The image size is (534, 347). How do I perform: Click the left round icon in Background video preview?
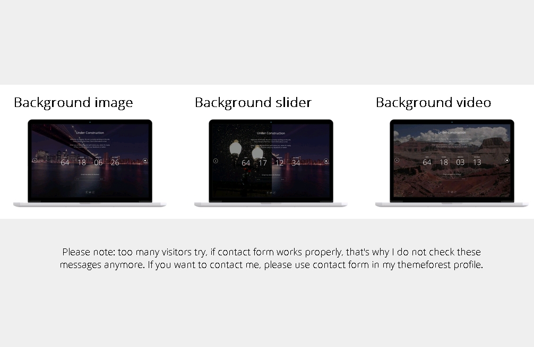coord(397,159)
